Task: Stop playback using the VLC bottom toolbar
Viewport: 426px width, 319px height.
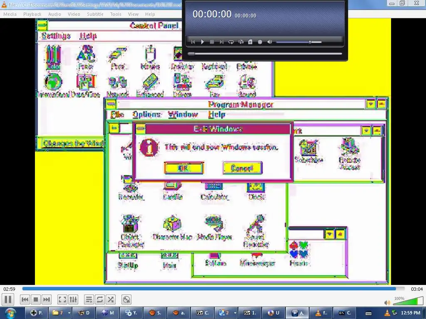Action: tap(36, 300)
